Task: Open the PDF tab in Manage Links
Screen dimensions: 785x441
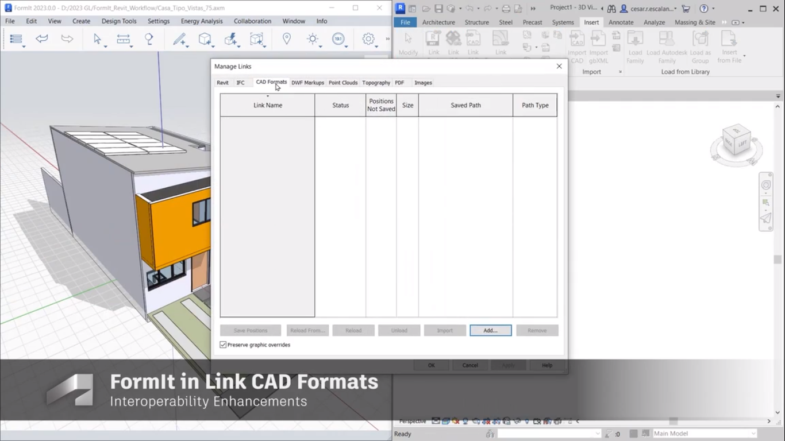Action: click(399, 83)
